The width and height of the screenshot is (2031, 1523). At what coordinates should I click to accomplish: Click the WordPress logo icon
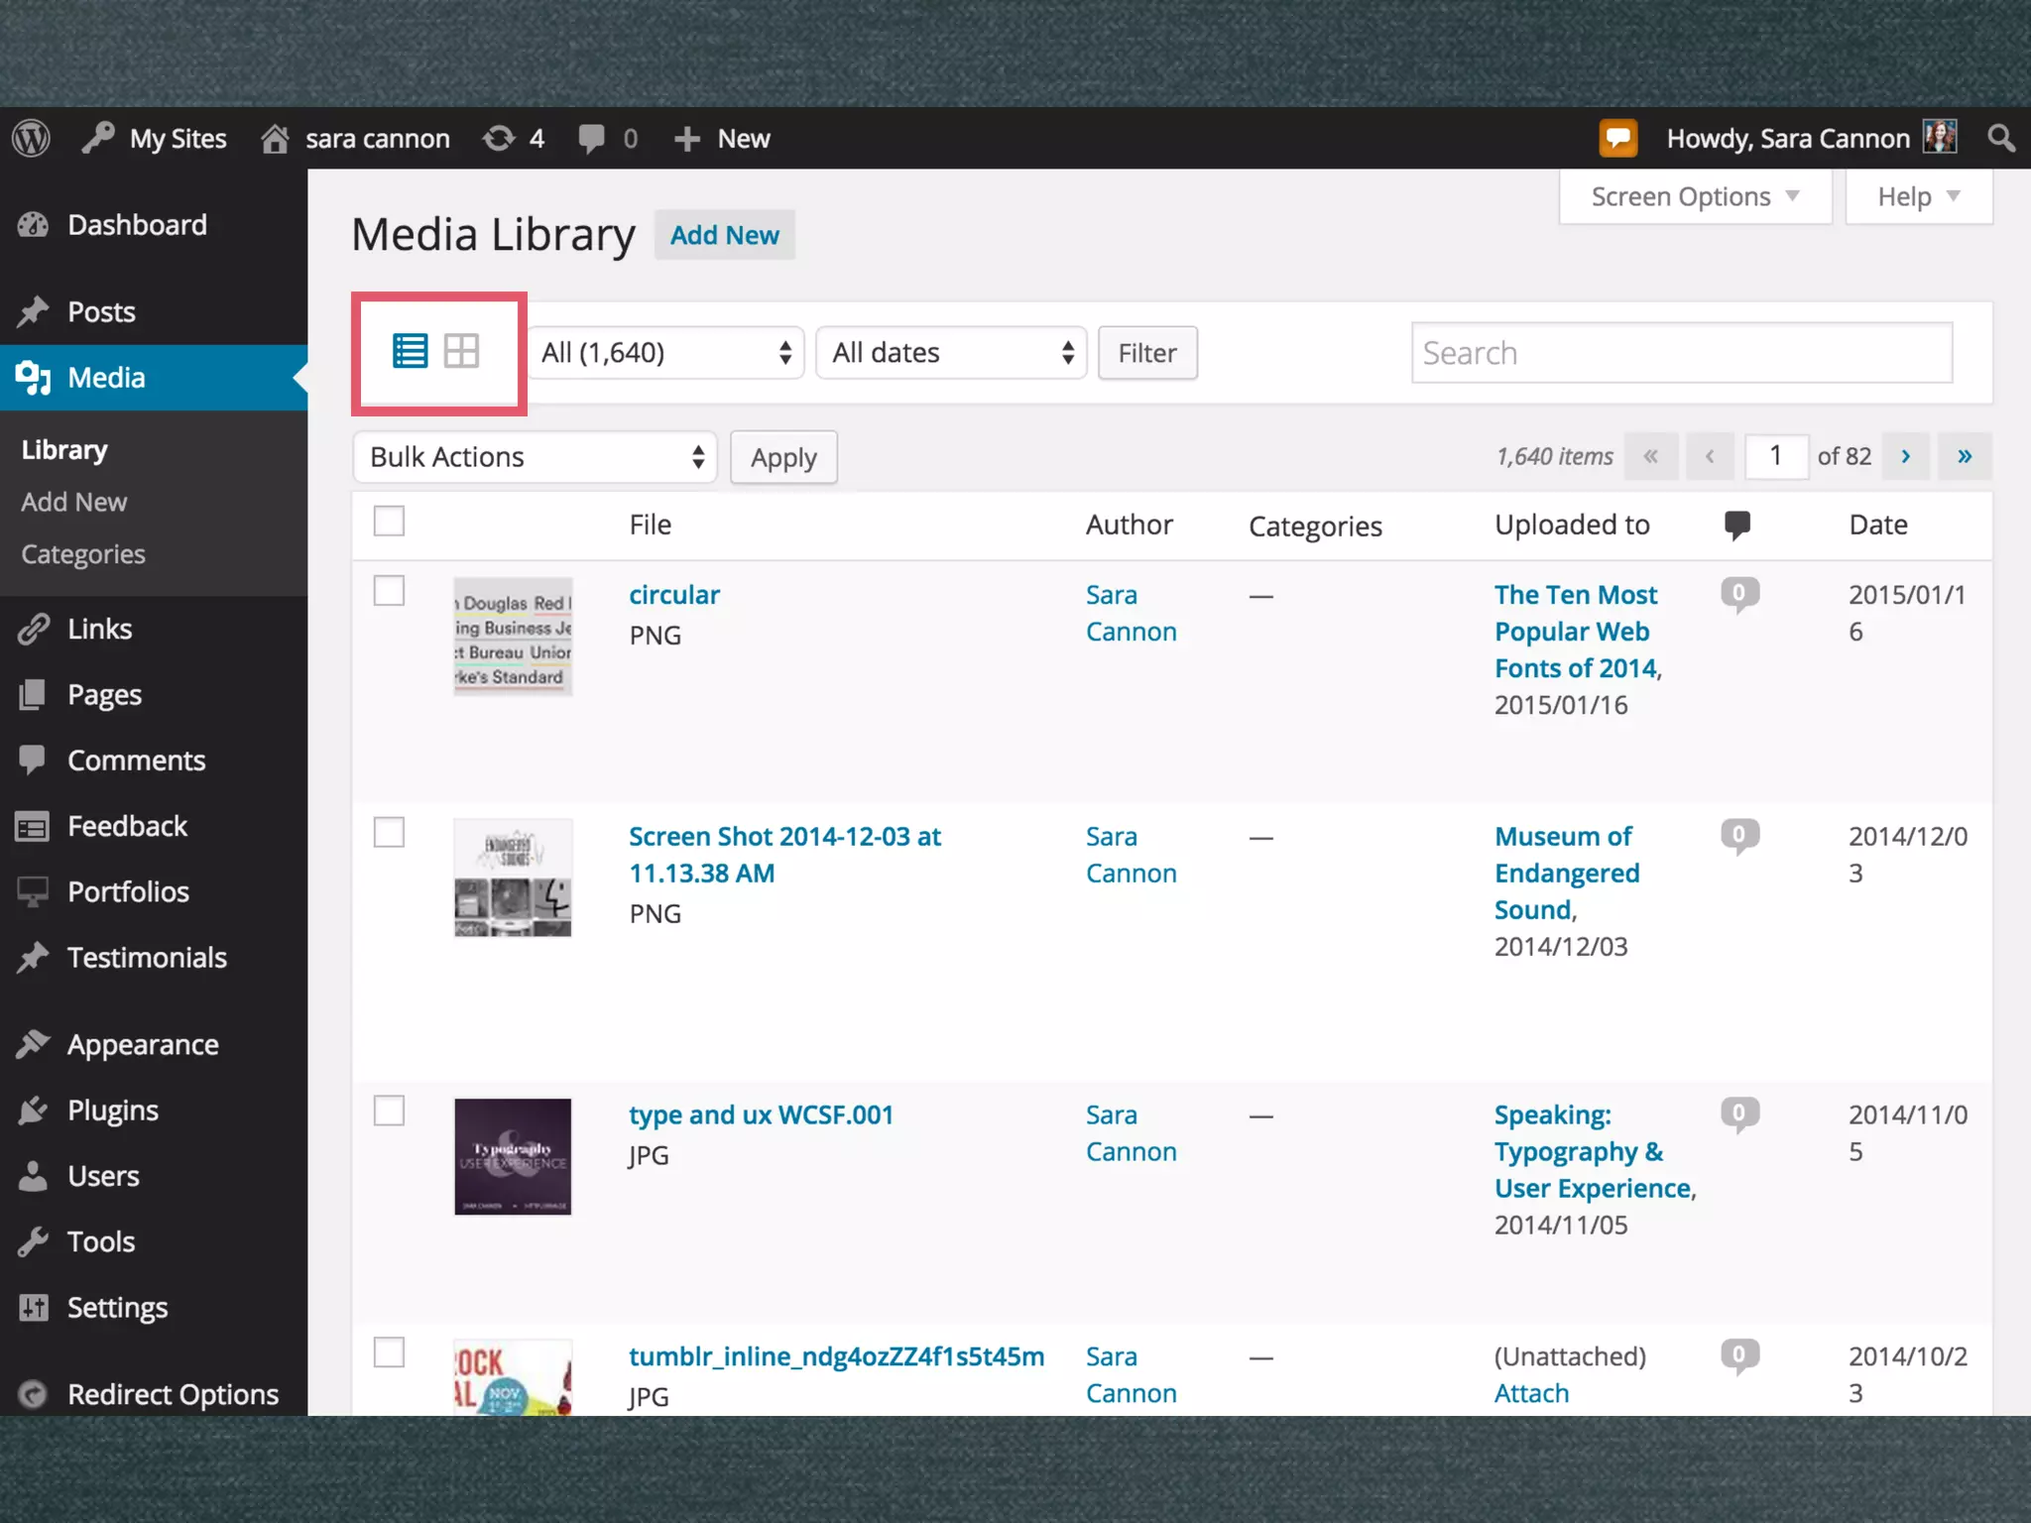pyautogui.click(x=32, y=139)
